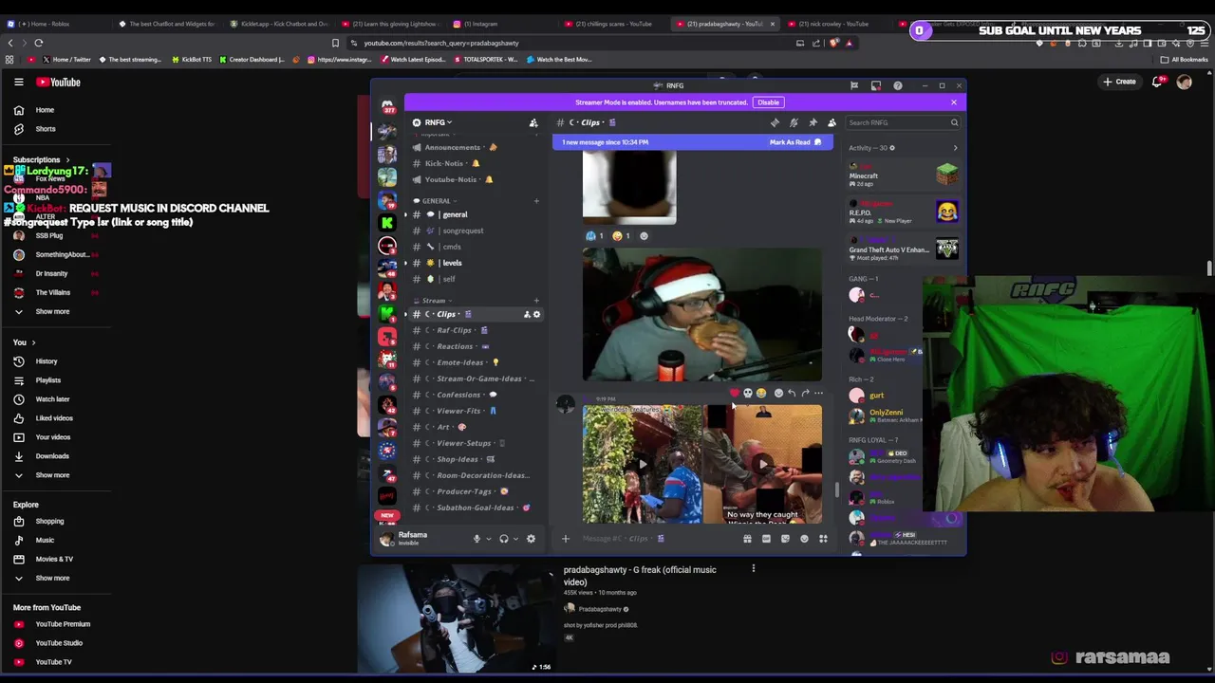Viewport: 1215px width, 683px height.
Task: Toggle Discord microphone mute
Action: tap(477, 539)
